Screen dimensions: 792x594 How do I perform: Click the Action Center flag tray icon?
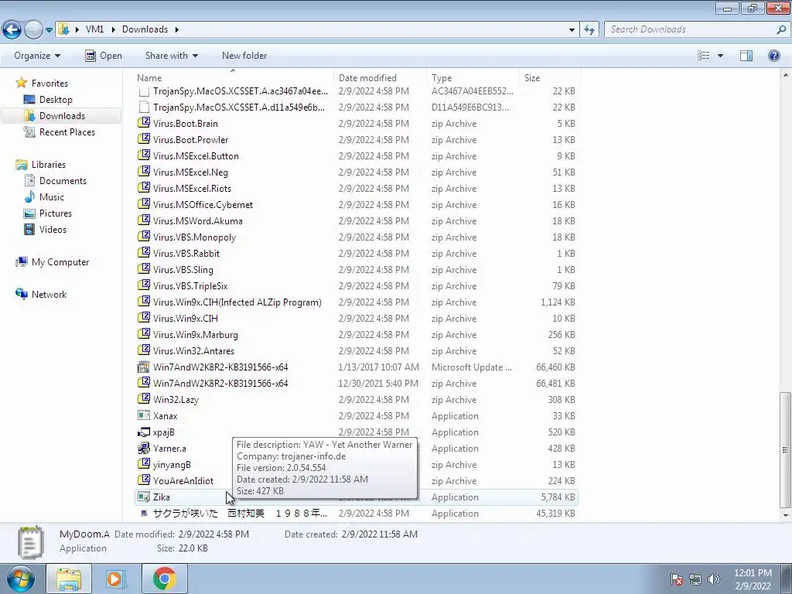click(x=677, y=579)
